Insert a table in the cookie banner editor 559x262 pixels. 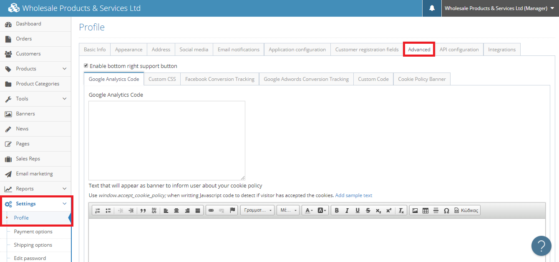click(425, 210)
